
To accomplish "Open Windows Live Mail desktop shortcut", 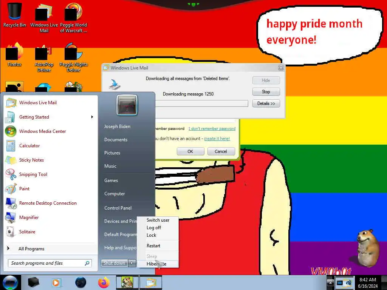I will coord(44,18).
